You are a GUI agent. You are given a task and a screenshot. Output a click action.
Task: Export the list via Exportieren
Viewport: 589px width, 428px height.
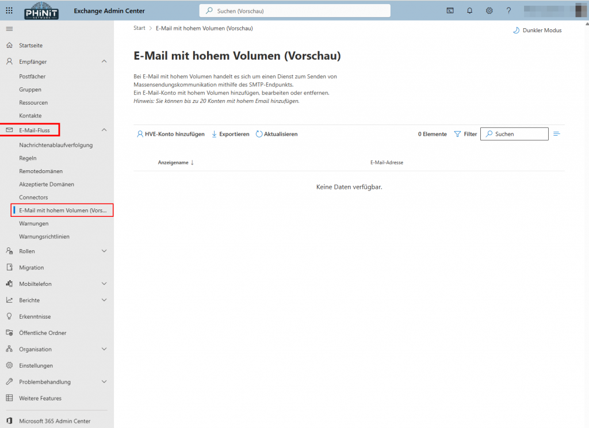coord(230,133)
